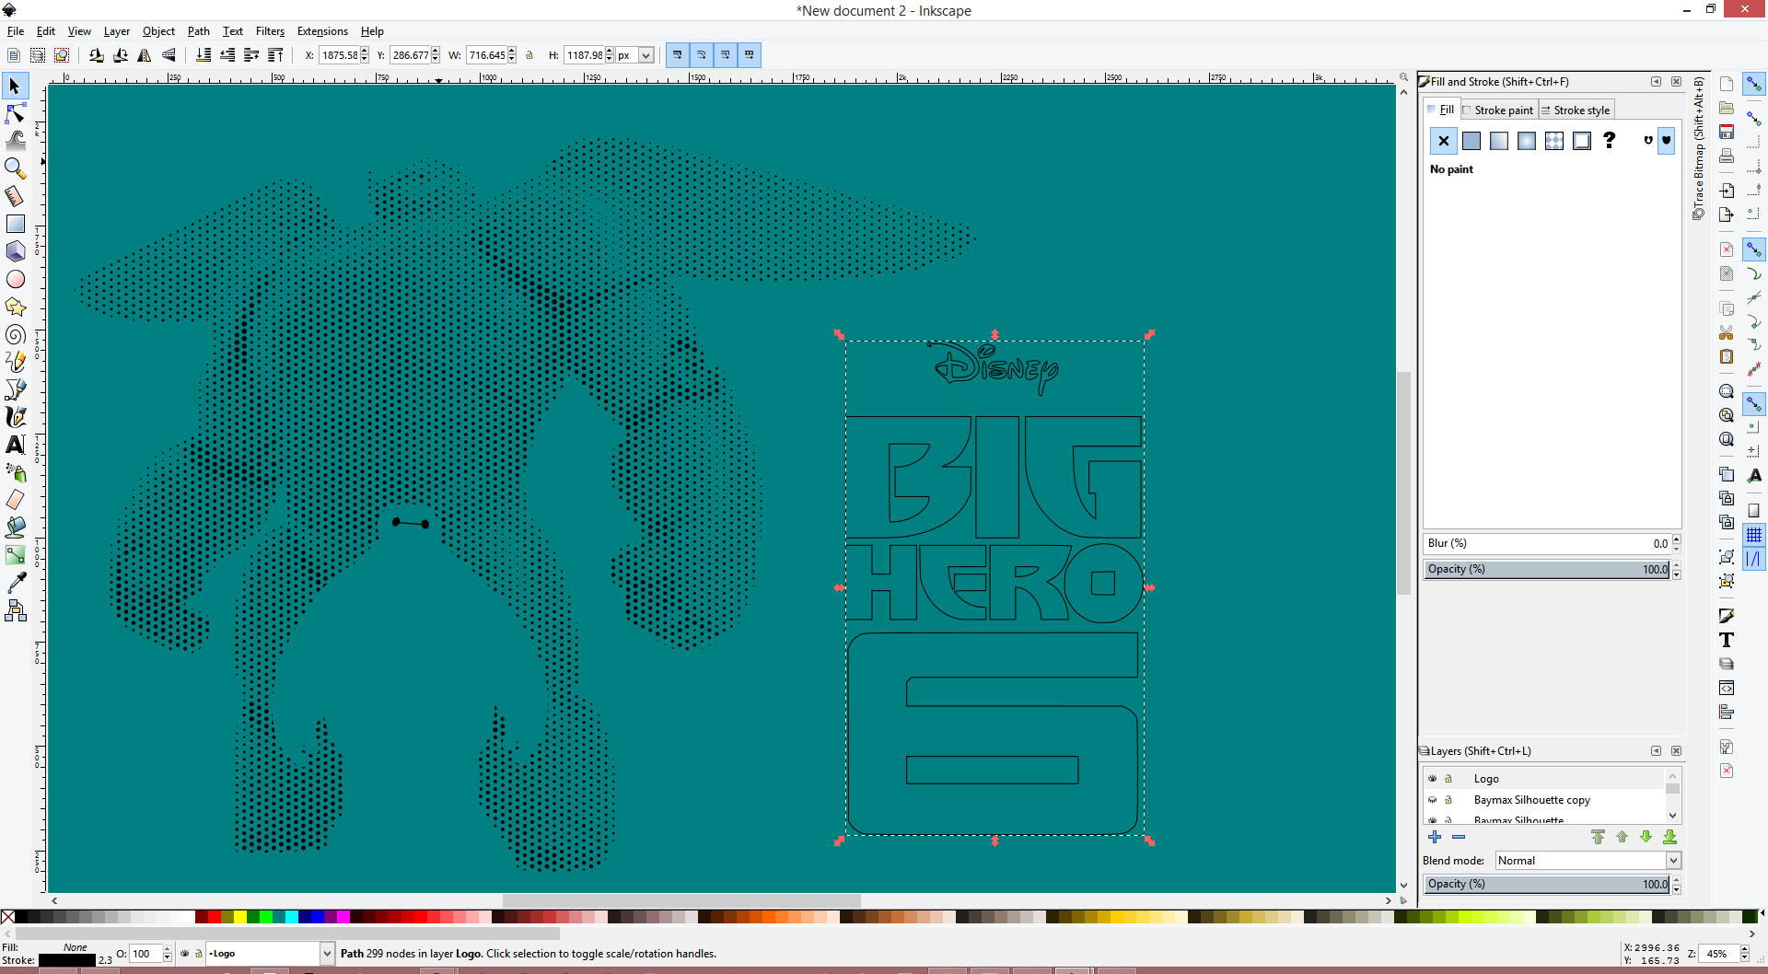
Task: Increase the zoom percentage stepper
Action: coord(1745,949)
